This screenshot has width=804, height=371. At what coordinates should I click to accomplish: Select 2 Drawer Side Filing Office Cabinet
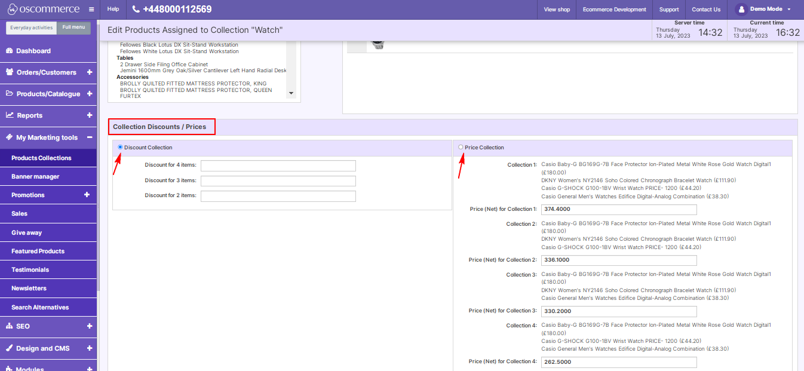tap(164, 65)
